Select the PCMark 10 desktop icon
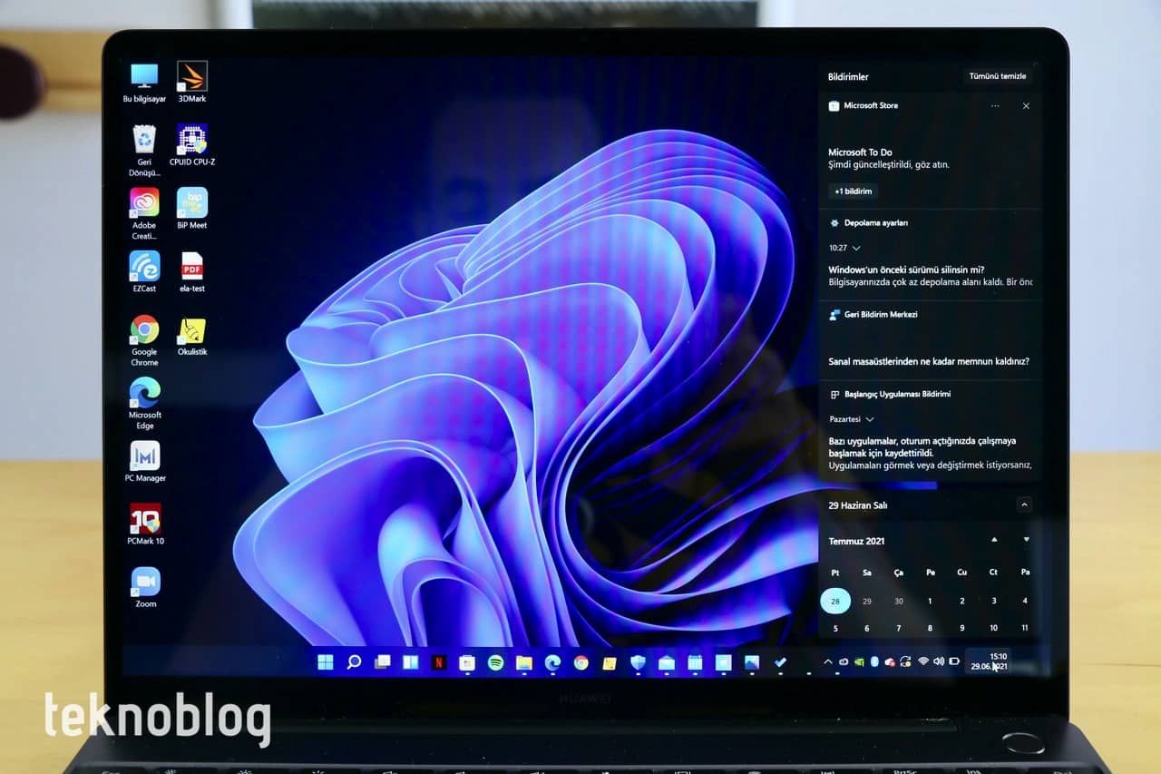Viewport: 1161px width, 774px height. (145, 521)
